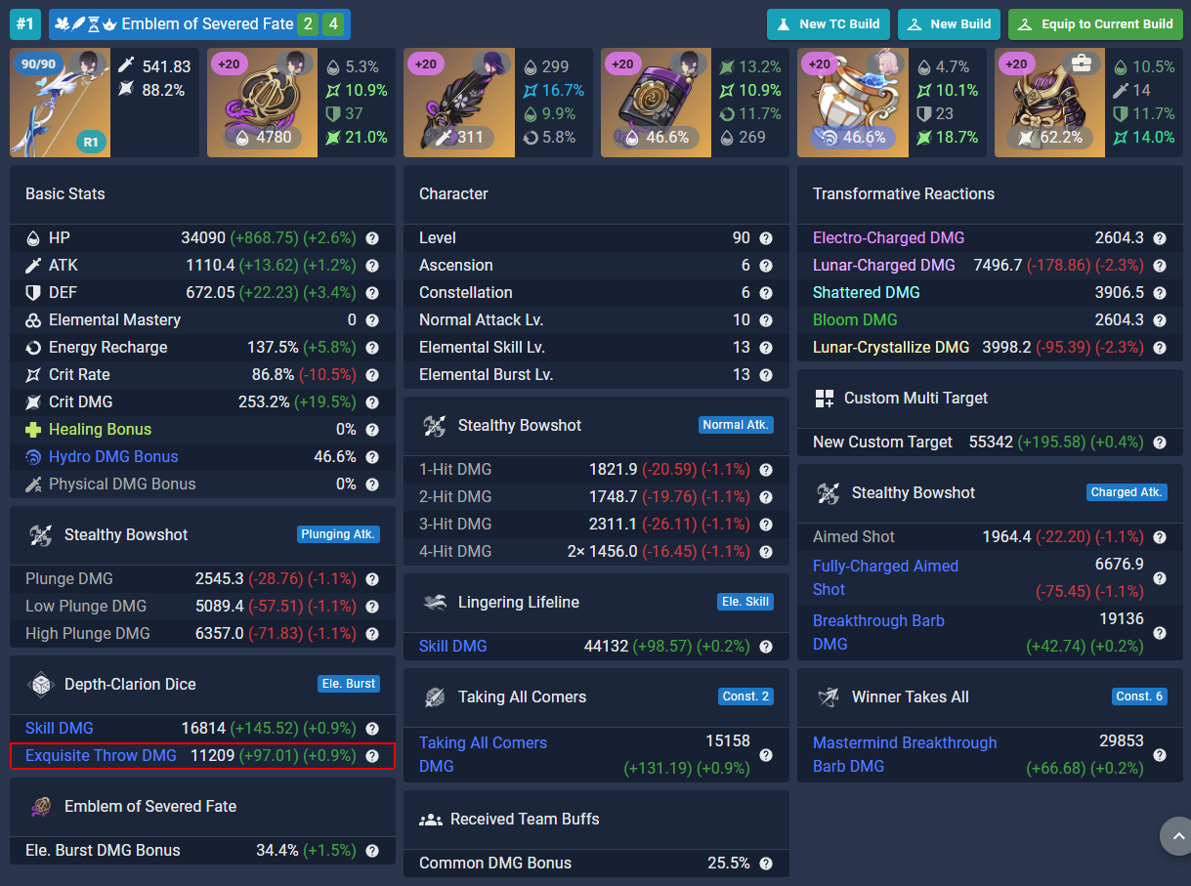Select the Healing Bonus stat label
Image resolution: width=1191 pixels, height=886 pixels.
[101, 430]
